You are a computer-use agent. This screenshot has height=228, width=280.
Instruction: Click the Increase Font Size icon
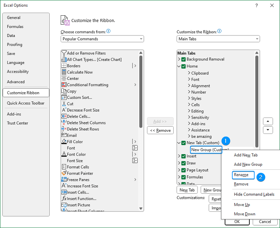(x=64, y=185)
